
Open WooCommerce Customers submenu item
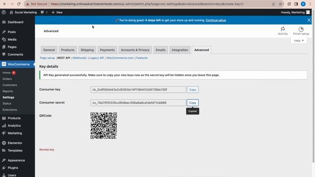pos(10,85)
